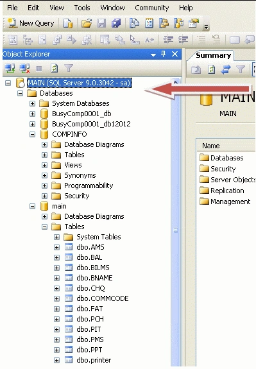256x369 pixels.
Task: Select the dbo.COMMCODE table
Action: [103, 298]
